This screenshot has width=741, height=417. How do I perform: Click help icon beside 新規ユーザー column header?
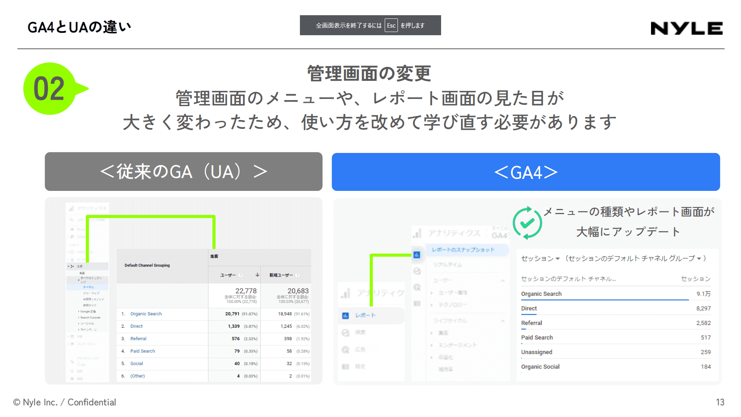298,275
